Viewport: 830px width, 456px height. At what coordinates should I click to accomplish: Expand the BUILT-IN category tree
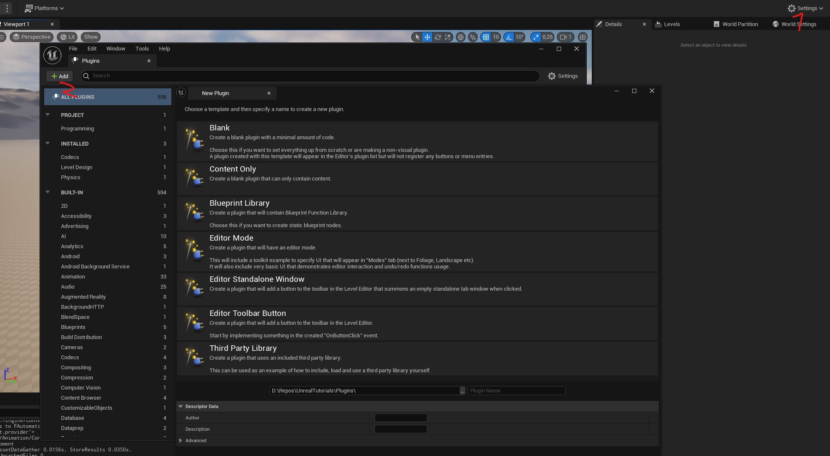48,193
